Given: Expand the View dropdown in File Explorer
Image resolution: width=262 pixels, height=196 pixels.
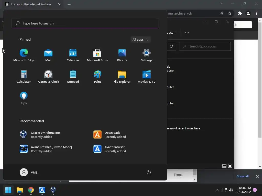Looking at the screenshot, I should [x=172, y=33].
